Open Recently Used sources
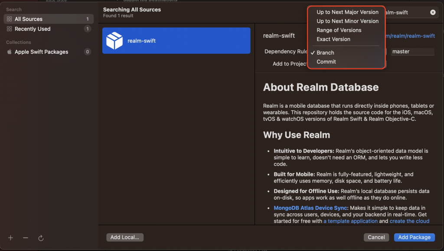The image size is (444, 251). pyautogui.click(x=49, y=29)
